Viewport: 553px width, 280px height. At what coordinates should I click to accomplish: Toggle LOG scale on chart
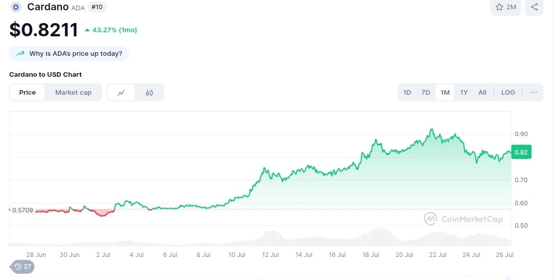(508, 93)
